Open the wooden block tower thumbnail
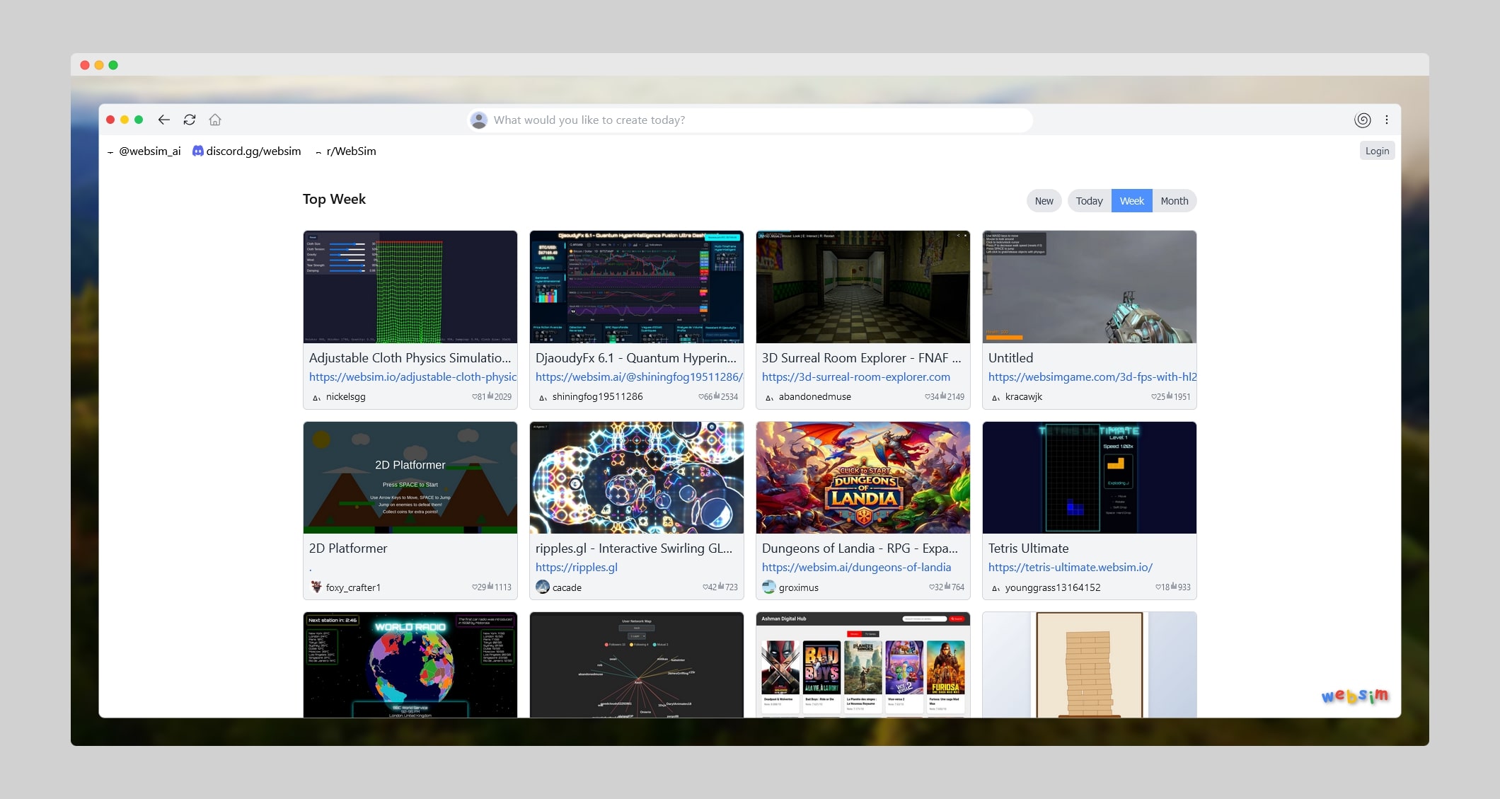 (1090, 665)
